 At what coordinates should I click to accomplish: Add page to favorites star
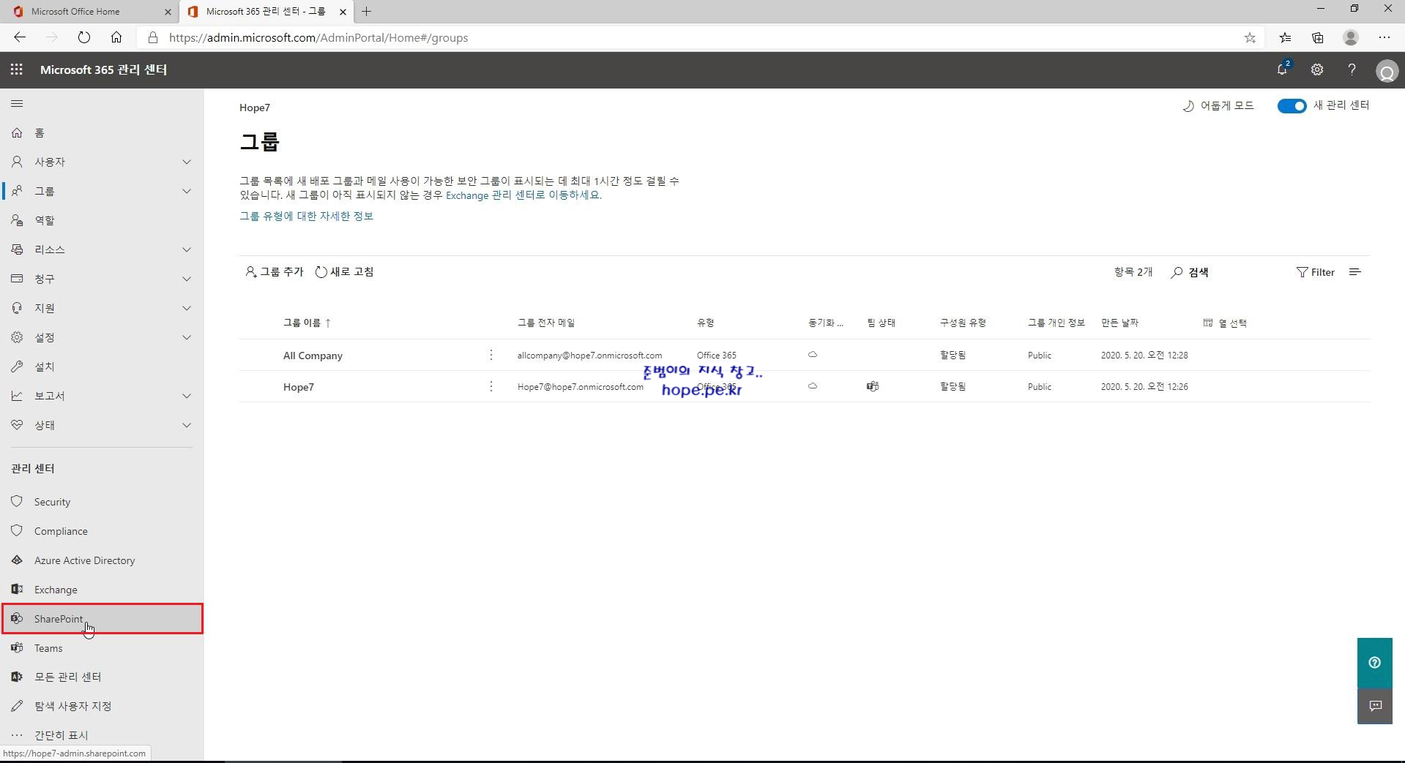click(1250, 38)
